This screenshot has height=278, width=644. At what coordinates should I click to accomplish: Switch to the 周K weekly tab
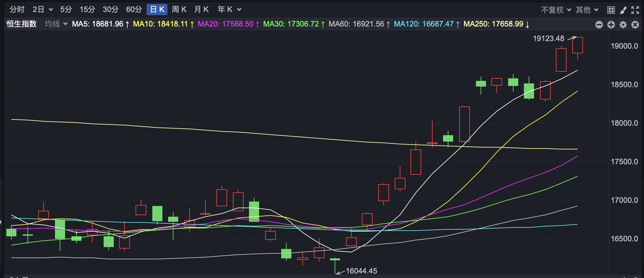(x=179, y=9)
